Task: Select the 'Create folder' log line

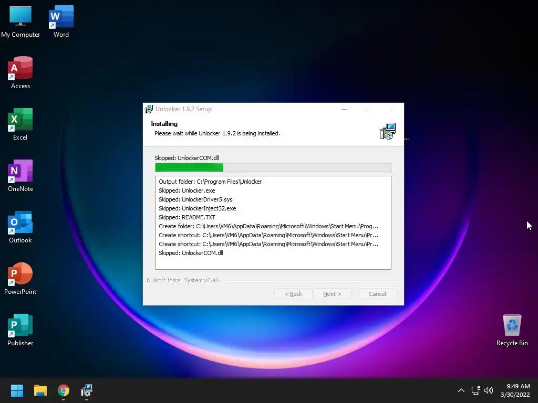Action: pos(268,226)
